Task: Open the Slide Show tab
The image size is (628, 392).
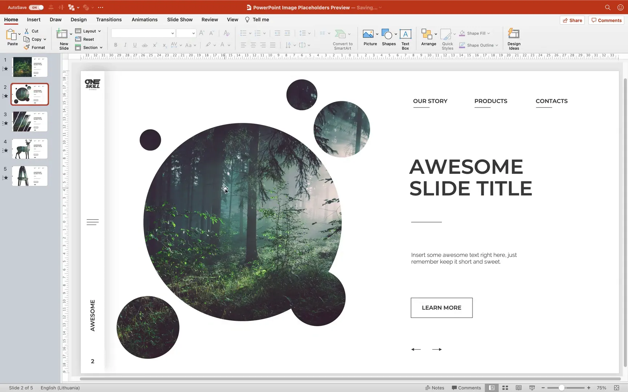Action: [180, 20]
